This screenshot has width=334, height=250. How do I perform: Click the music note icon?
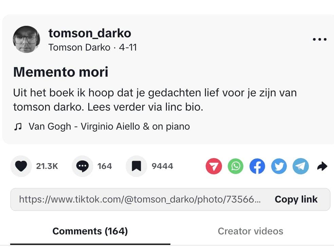[17, 127]
